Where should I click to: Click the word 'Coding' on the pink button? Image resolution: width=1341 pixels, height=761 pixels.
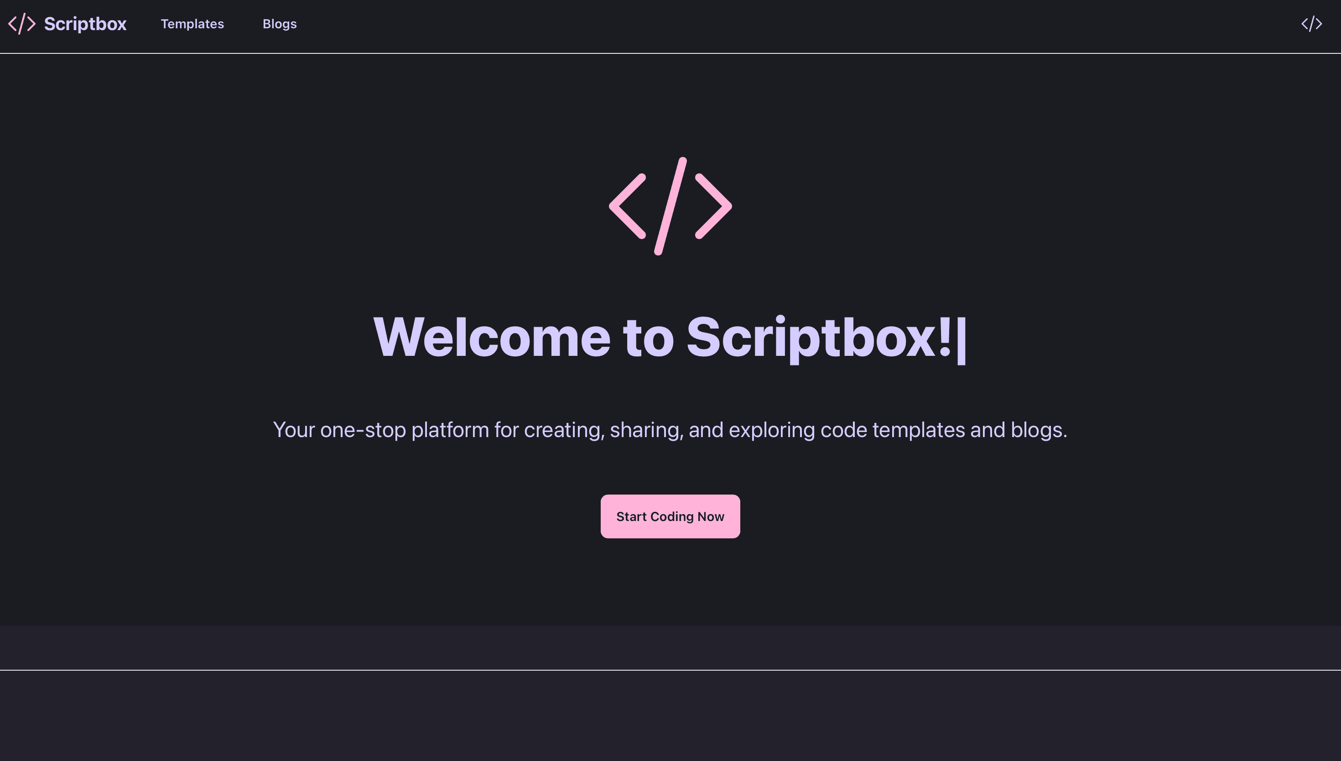point(671,516)
